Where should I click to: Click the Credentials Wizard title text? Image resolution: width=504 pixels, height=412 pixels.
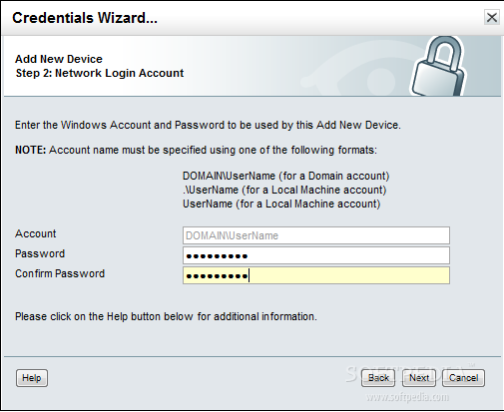pyautogui.click(x=85, y=18)
